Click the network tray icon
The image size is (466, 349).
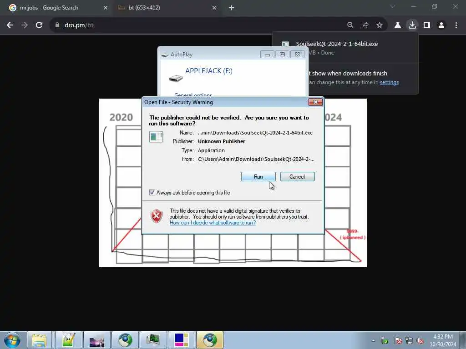(409, 340)
